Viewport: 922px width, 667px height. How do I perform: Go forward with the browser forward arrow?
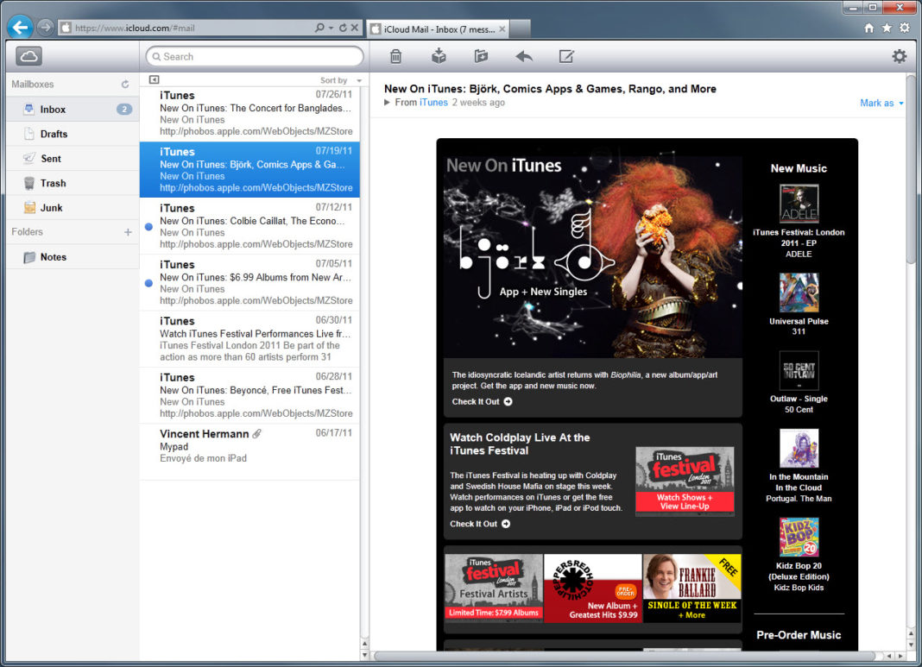click(45, 27)
